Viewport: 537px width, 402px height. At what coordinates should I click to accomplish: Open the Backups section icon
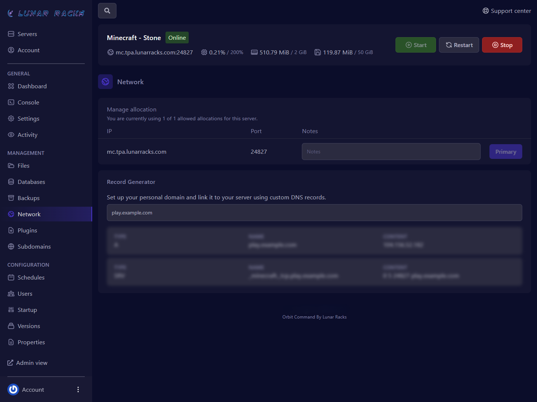coord(11,198)
